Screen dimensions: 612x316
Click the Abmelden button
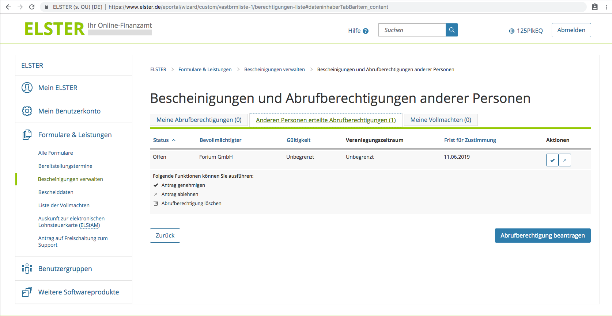pyautogui.click(x=571, y=30)
